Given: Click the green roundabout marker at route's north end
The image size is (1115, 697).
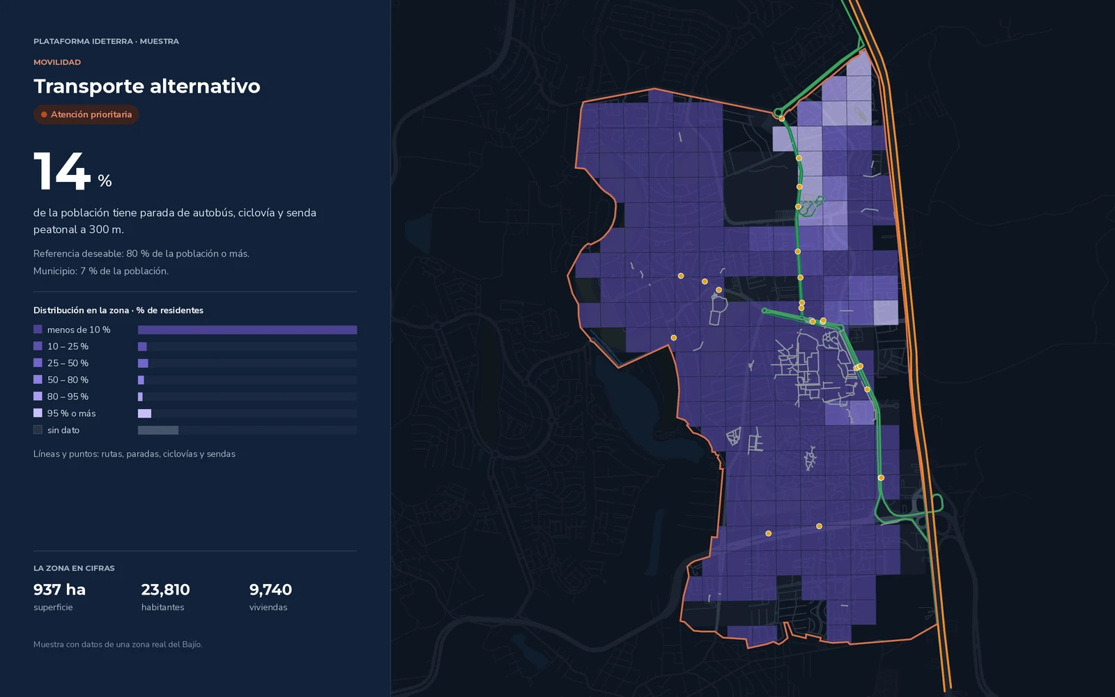Looking at the screenshot, I should click(778, 112).
